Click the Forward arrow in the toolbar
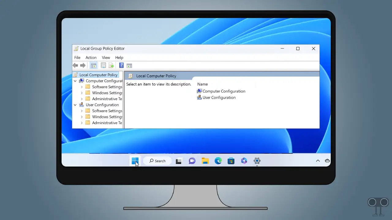Screen dimensions: 392x220 (83, 65)
